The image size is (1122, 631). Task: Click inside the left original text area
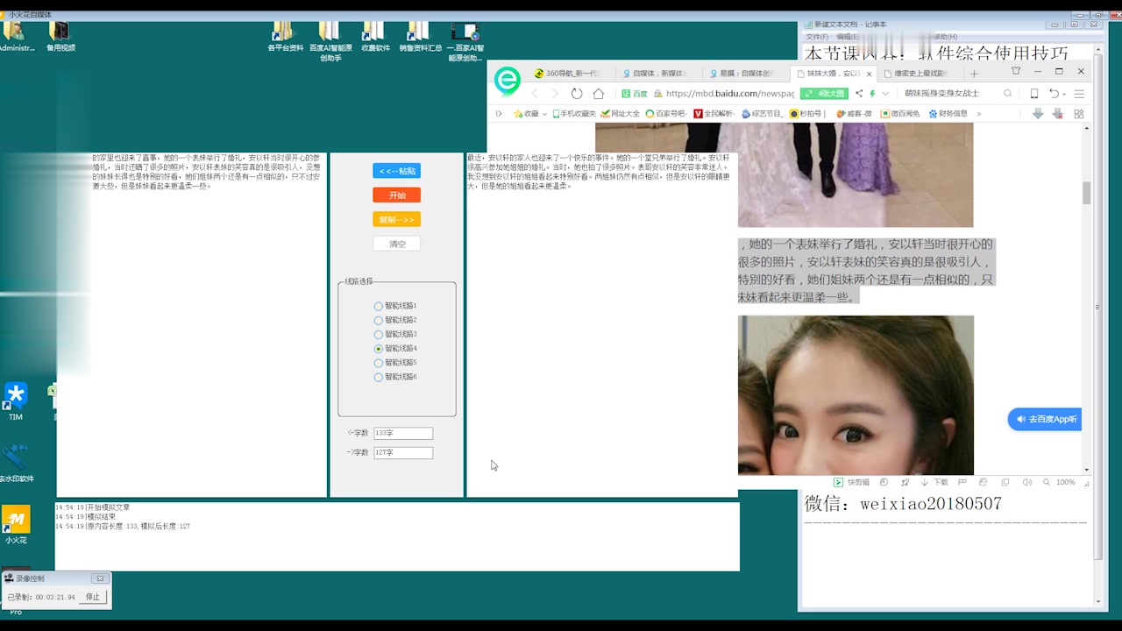click(x=192, y=324)
